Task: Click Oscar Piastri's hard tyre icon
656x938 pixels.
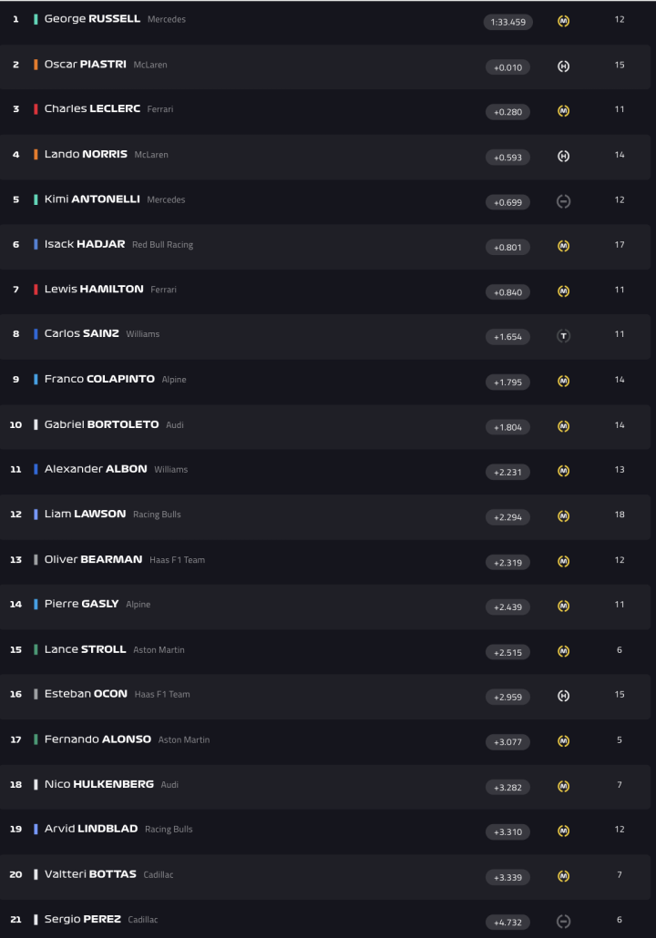Action: (563, 66)
